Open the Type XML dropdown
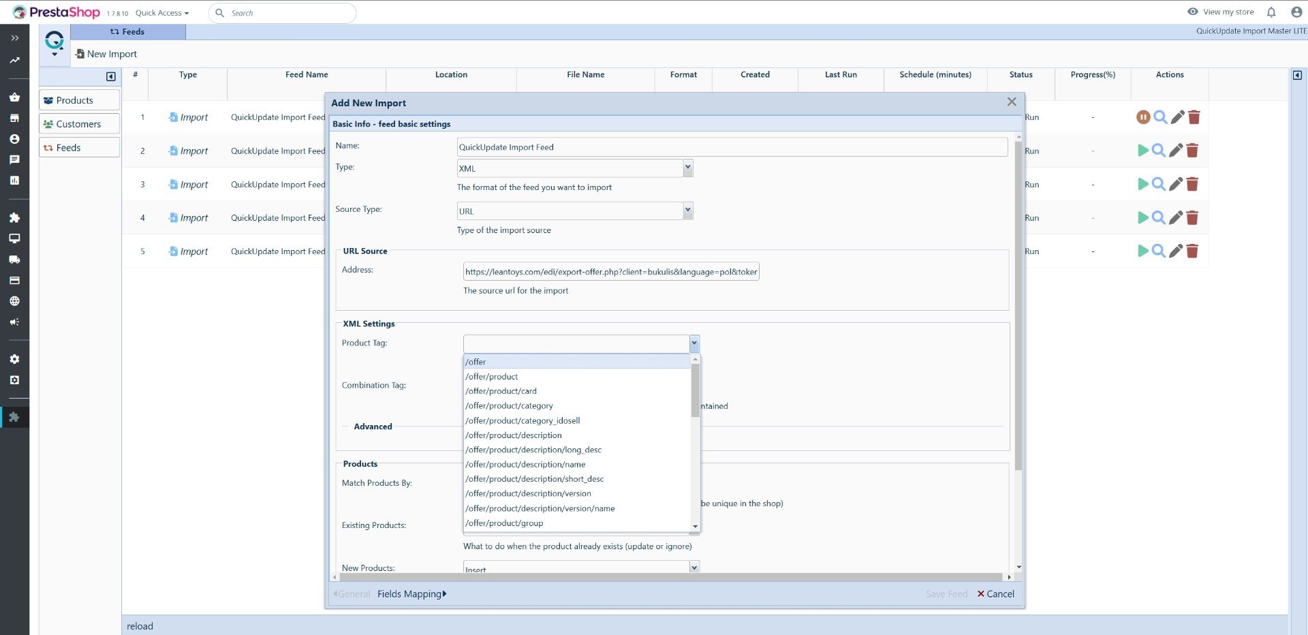This screenshot has height=635, width=1308. pos(687,168)
